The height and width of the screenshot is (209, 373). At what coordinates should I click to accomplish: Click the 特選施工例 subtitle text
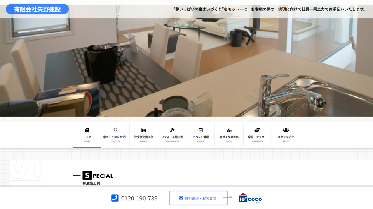click(x=91, y=183)
